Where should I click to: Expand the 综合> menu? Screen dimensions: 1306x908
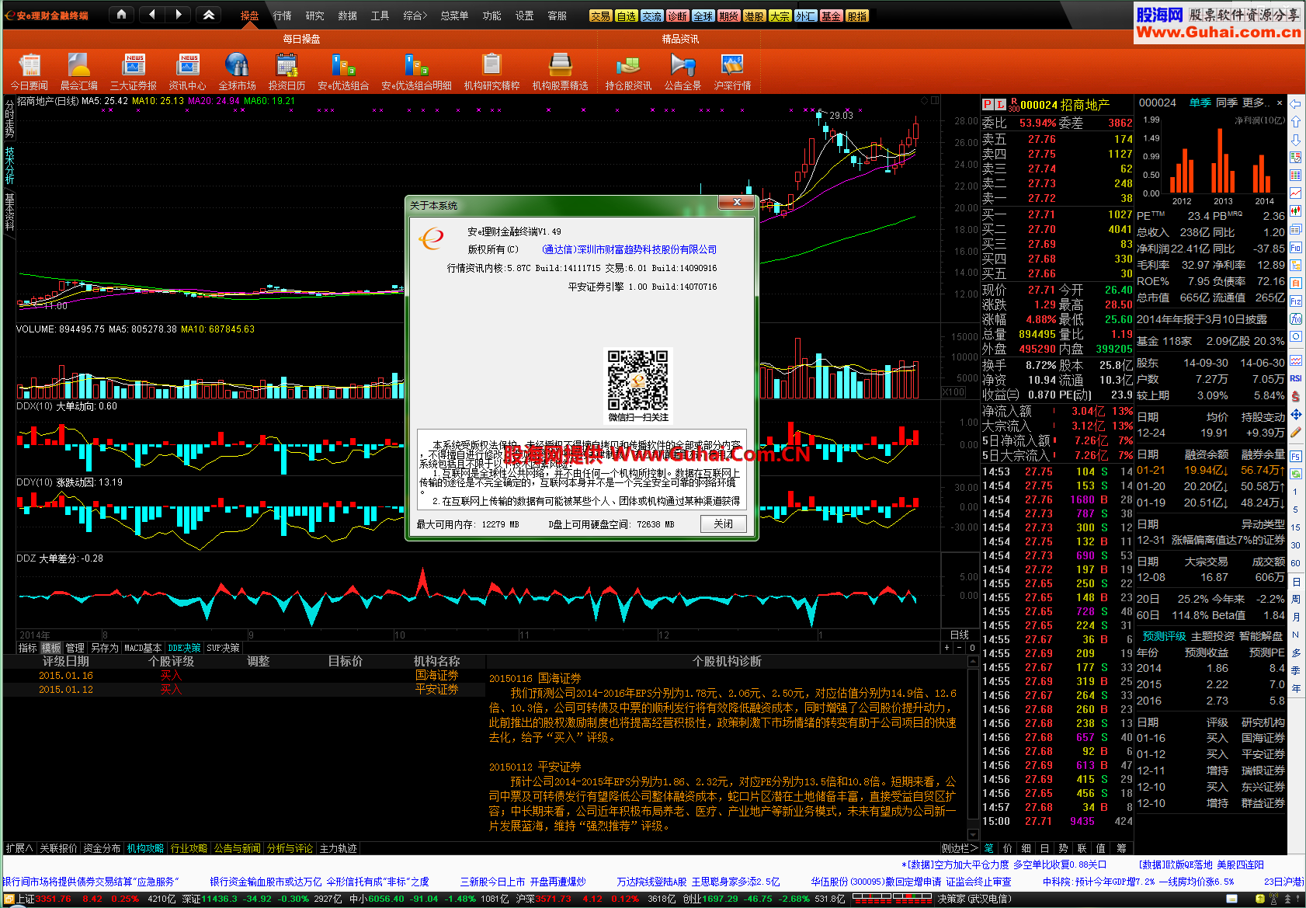click(415, 16)
